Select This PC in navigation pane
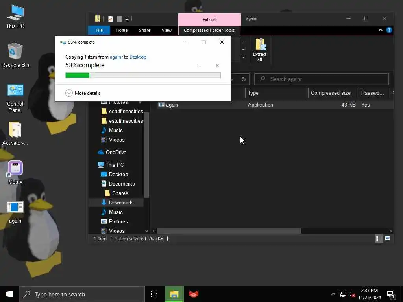The width and height of the screenshot is (403, 302). pos(111,165)
